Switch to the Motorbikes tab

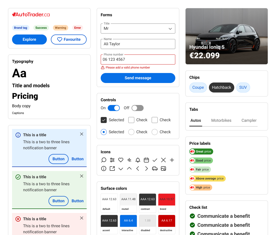point(221,120)
